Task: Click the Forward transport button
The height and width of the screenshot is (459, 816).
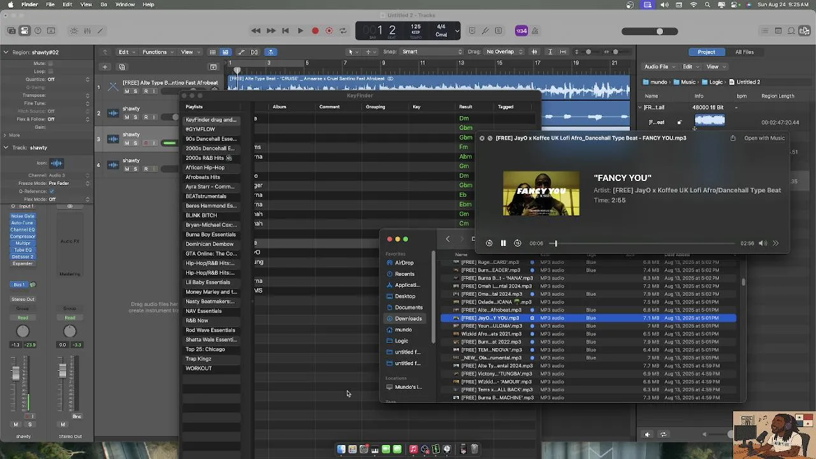Action: 270,31
